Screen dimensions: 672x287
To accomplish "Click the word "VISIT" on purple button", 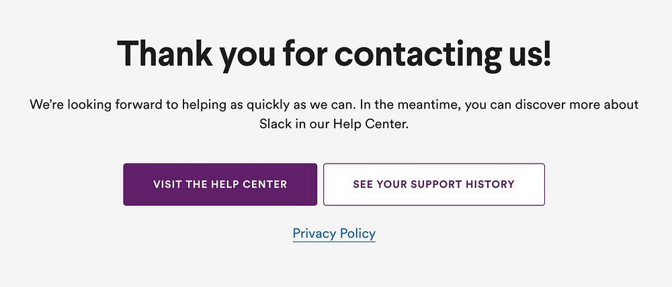I will click(167, 184).
